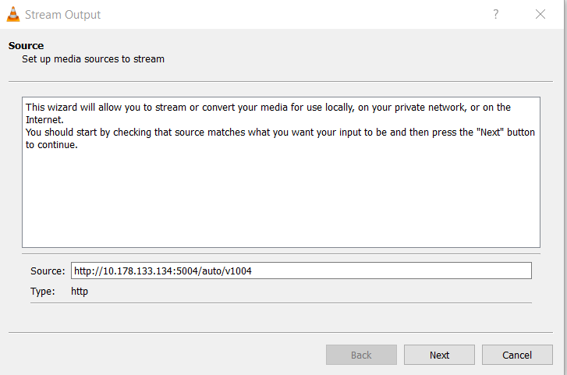Click the bold "Source" heading
This screenshot has width=567, height=375.
27,45
